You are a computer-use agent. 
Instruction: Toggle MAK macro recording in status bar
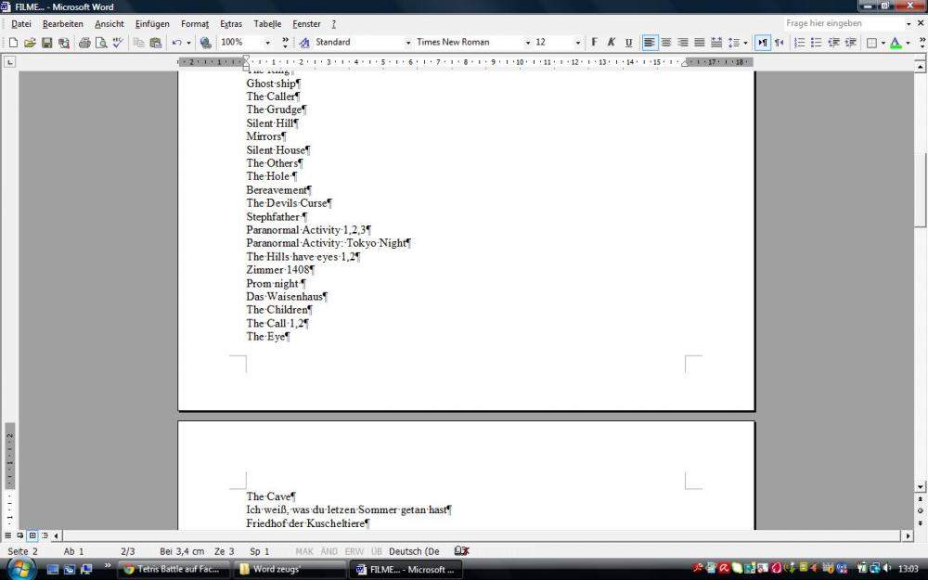coord(304,551)
